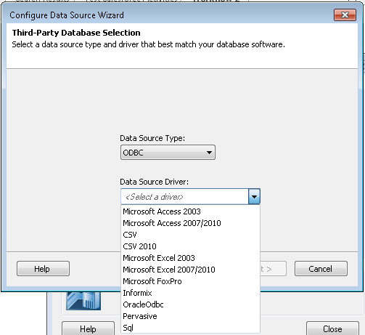Click the wizard's Help button

coord(43,269)
